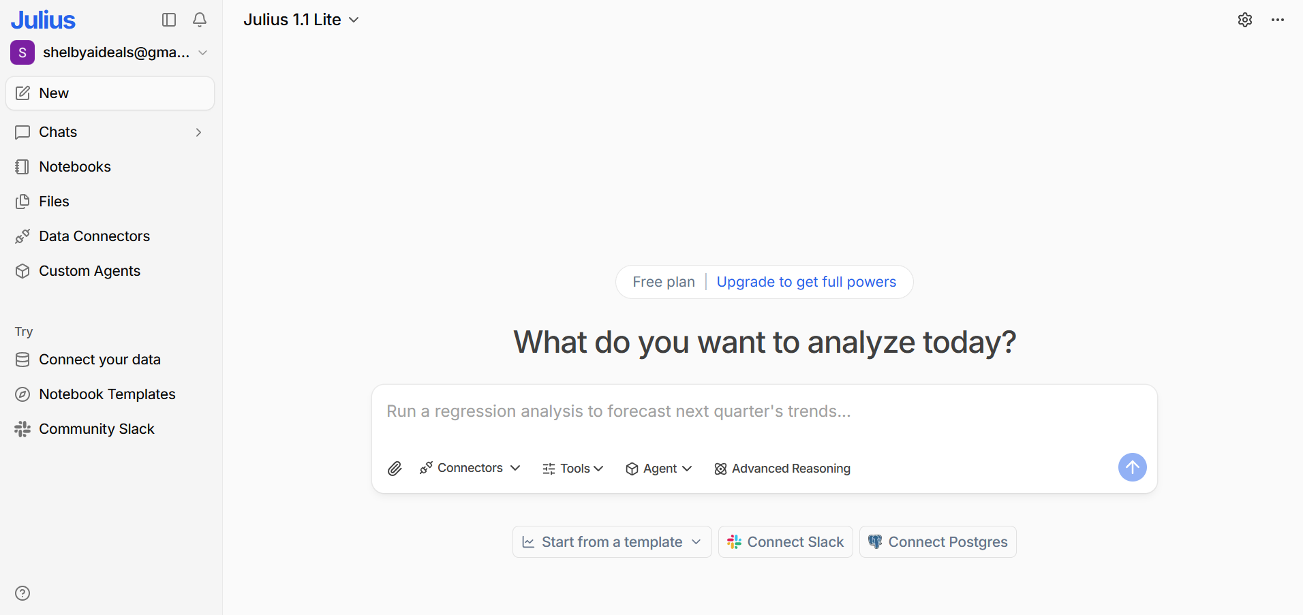The width and height of the screenshot is (1303, 615).
Task: Open the Julius 1.1 Lite model selector
Action: [x=301, y=20]
